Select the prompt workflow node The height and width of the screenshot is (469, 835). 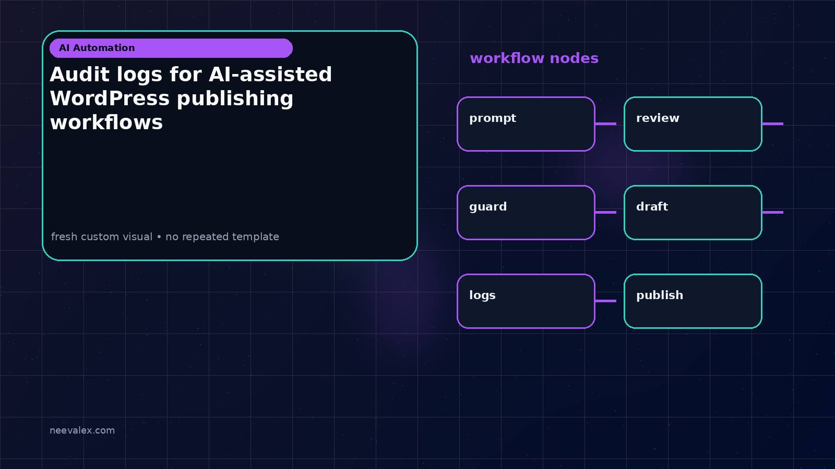click(x=526, y=124)
